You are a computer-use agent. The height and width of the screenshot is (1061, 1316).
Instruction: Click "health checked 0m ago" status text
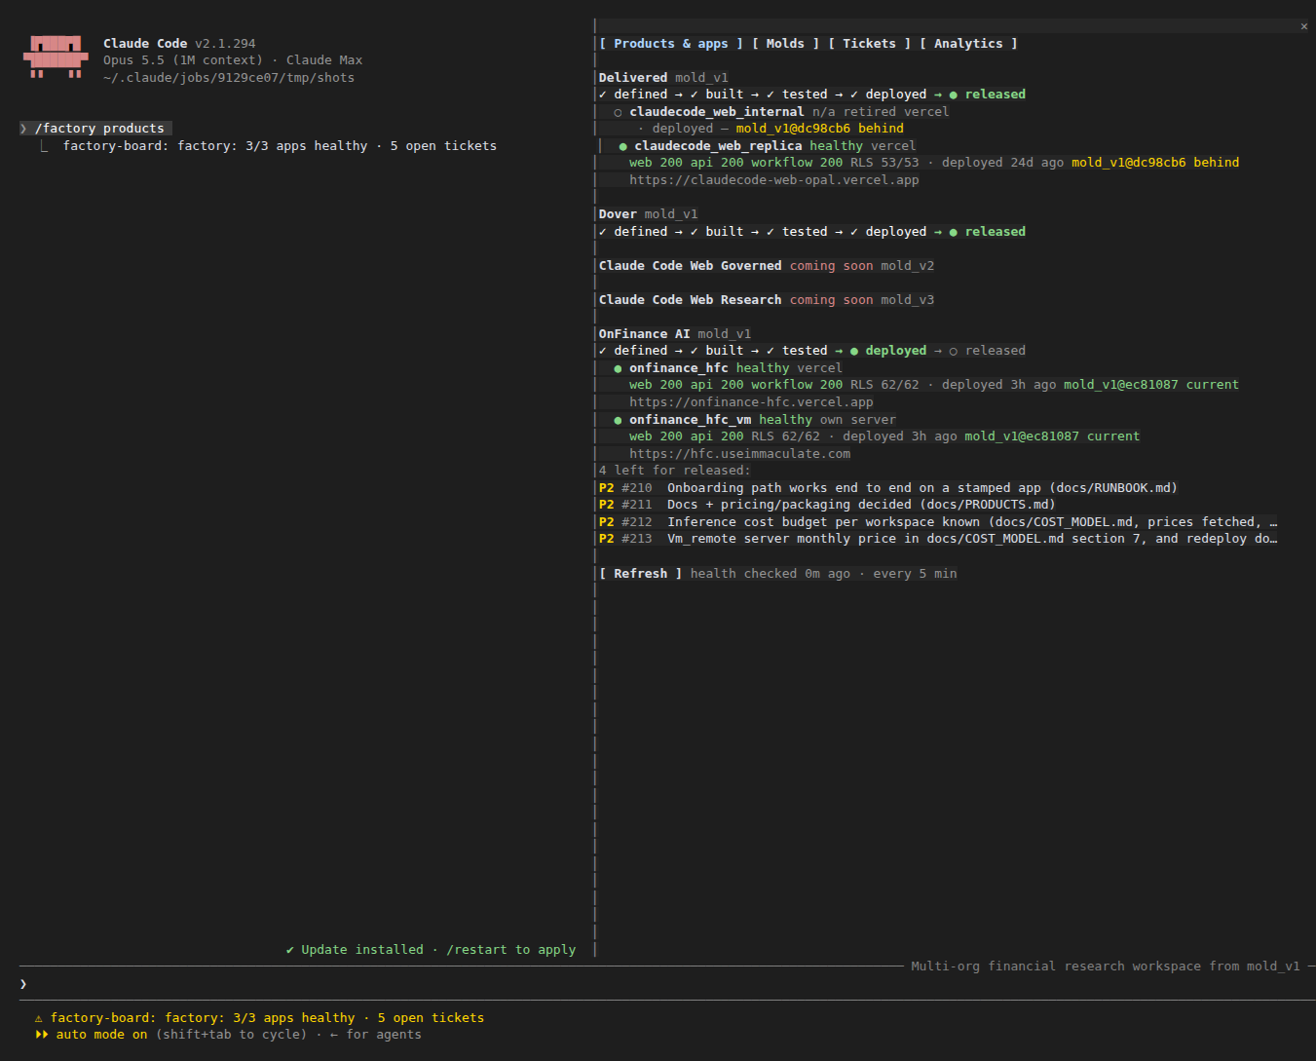(771, 574)
